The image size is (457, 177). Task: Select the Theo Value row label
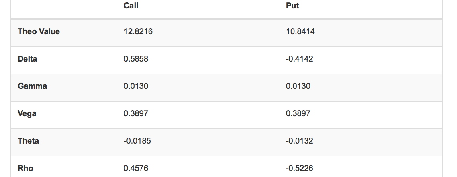point(39,31)
